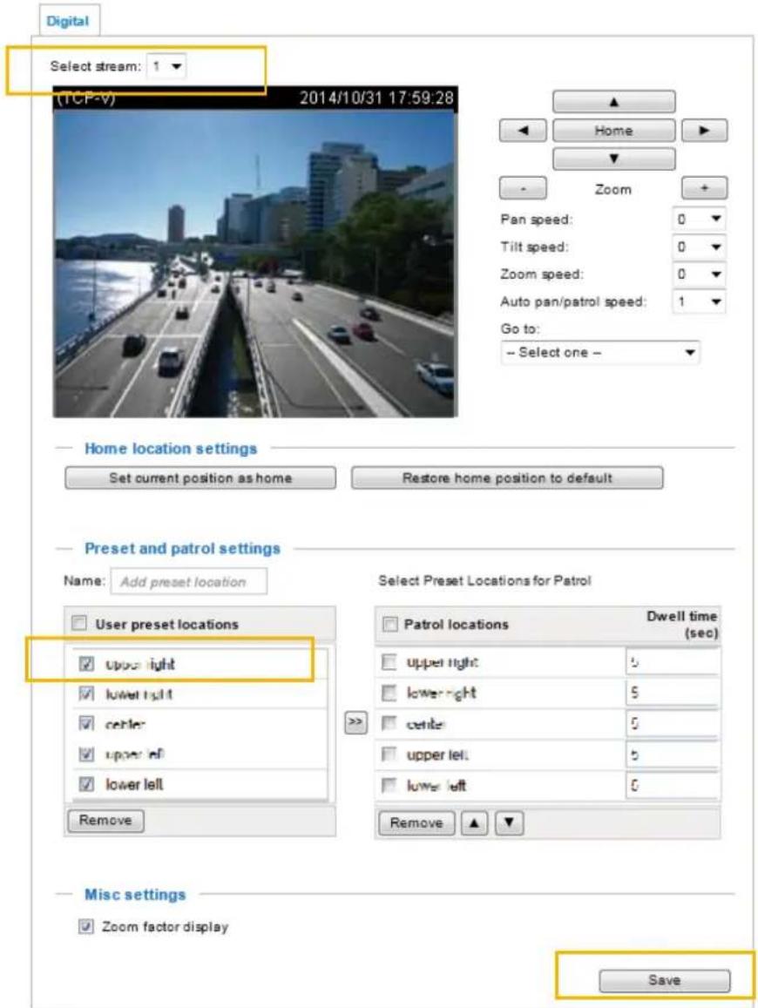Pan camera right with the right arrow button

(704, 131)
